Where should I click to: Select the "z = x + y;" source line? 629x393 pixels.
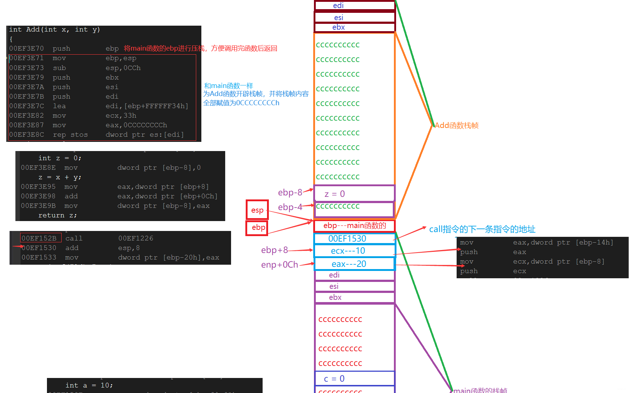point(60,177)
